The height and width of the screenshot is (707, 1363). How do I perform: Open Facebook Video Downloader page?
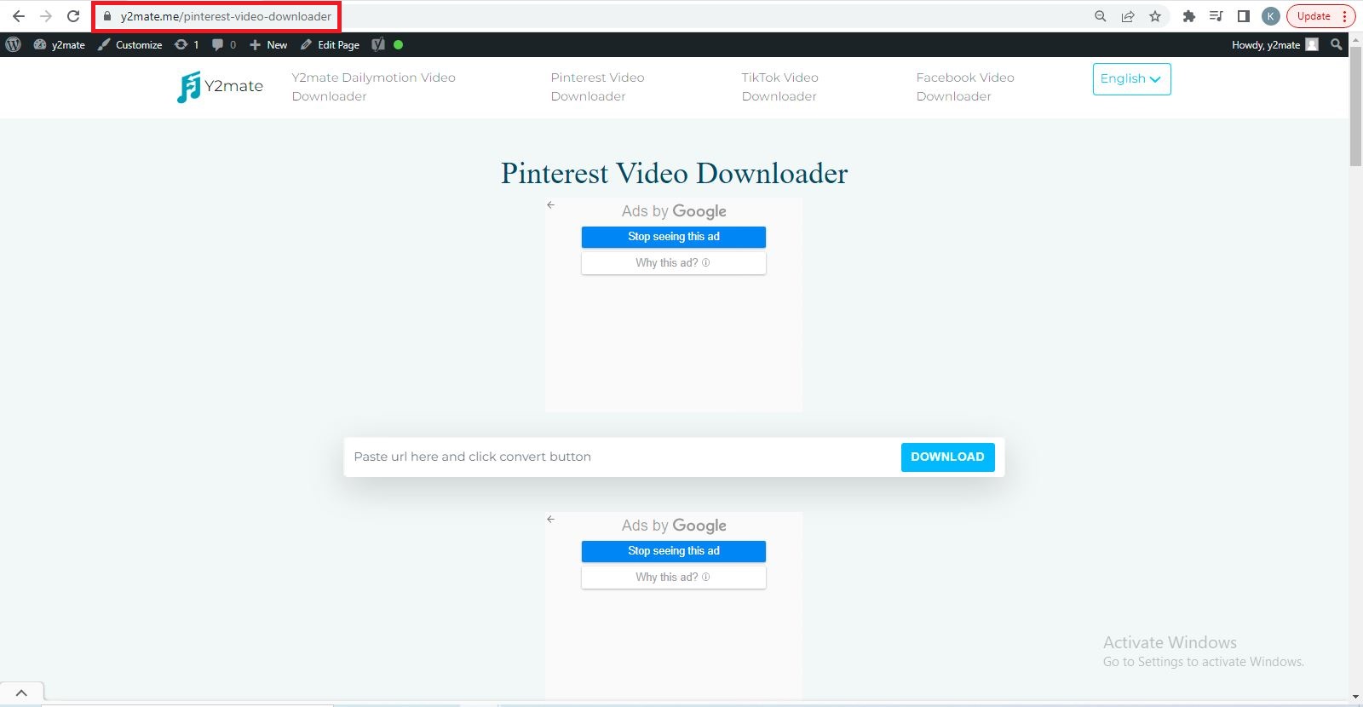click(965, 87)
